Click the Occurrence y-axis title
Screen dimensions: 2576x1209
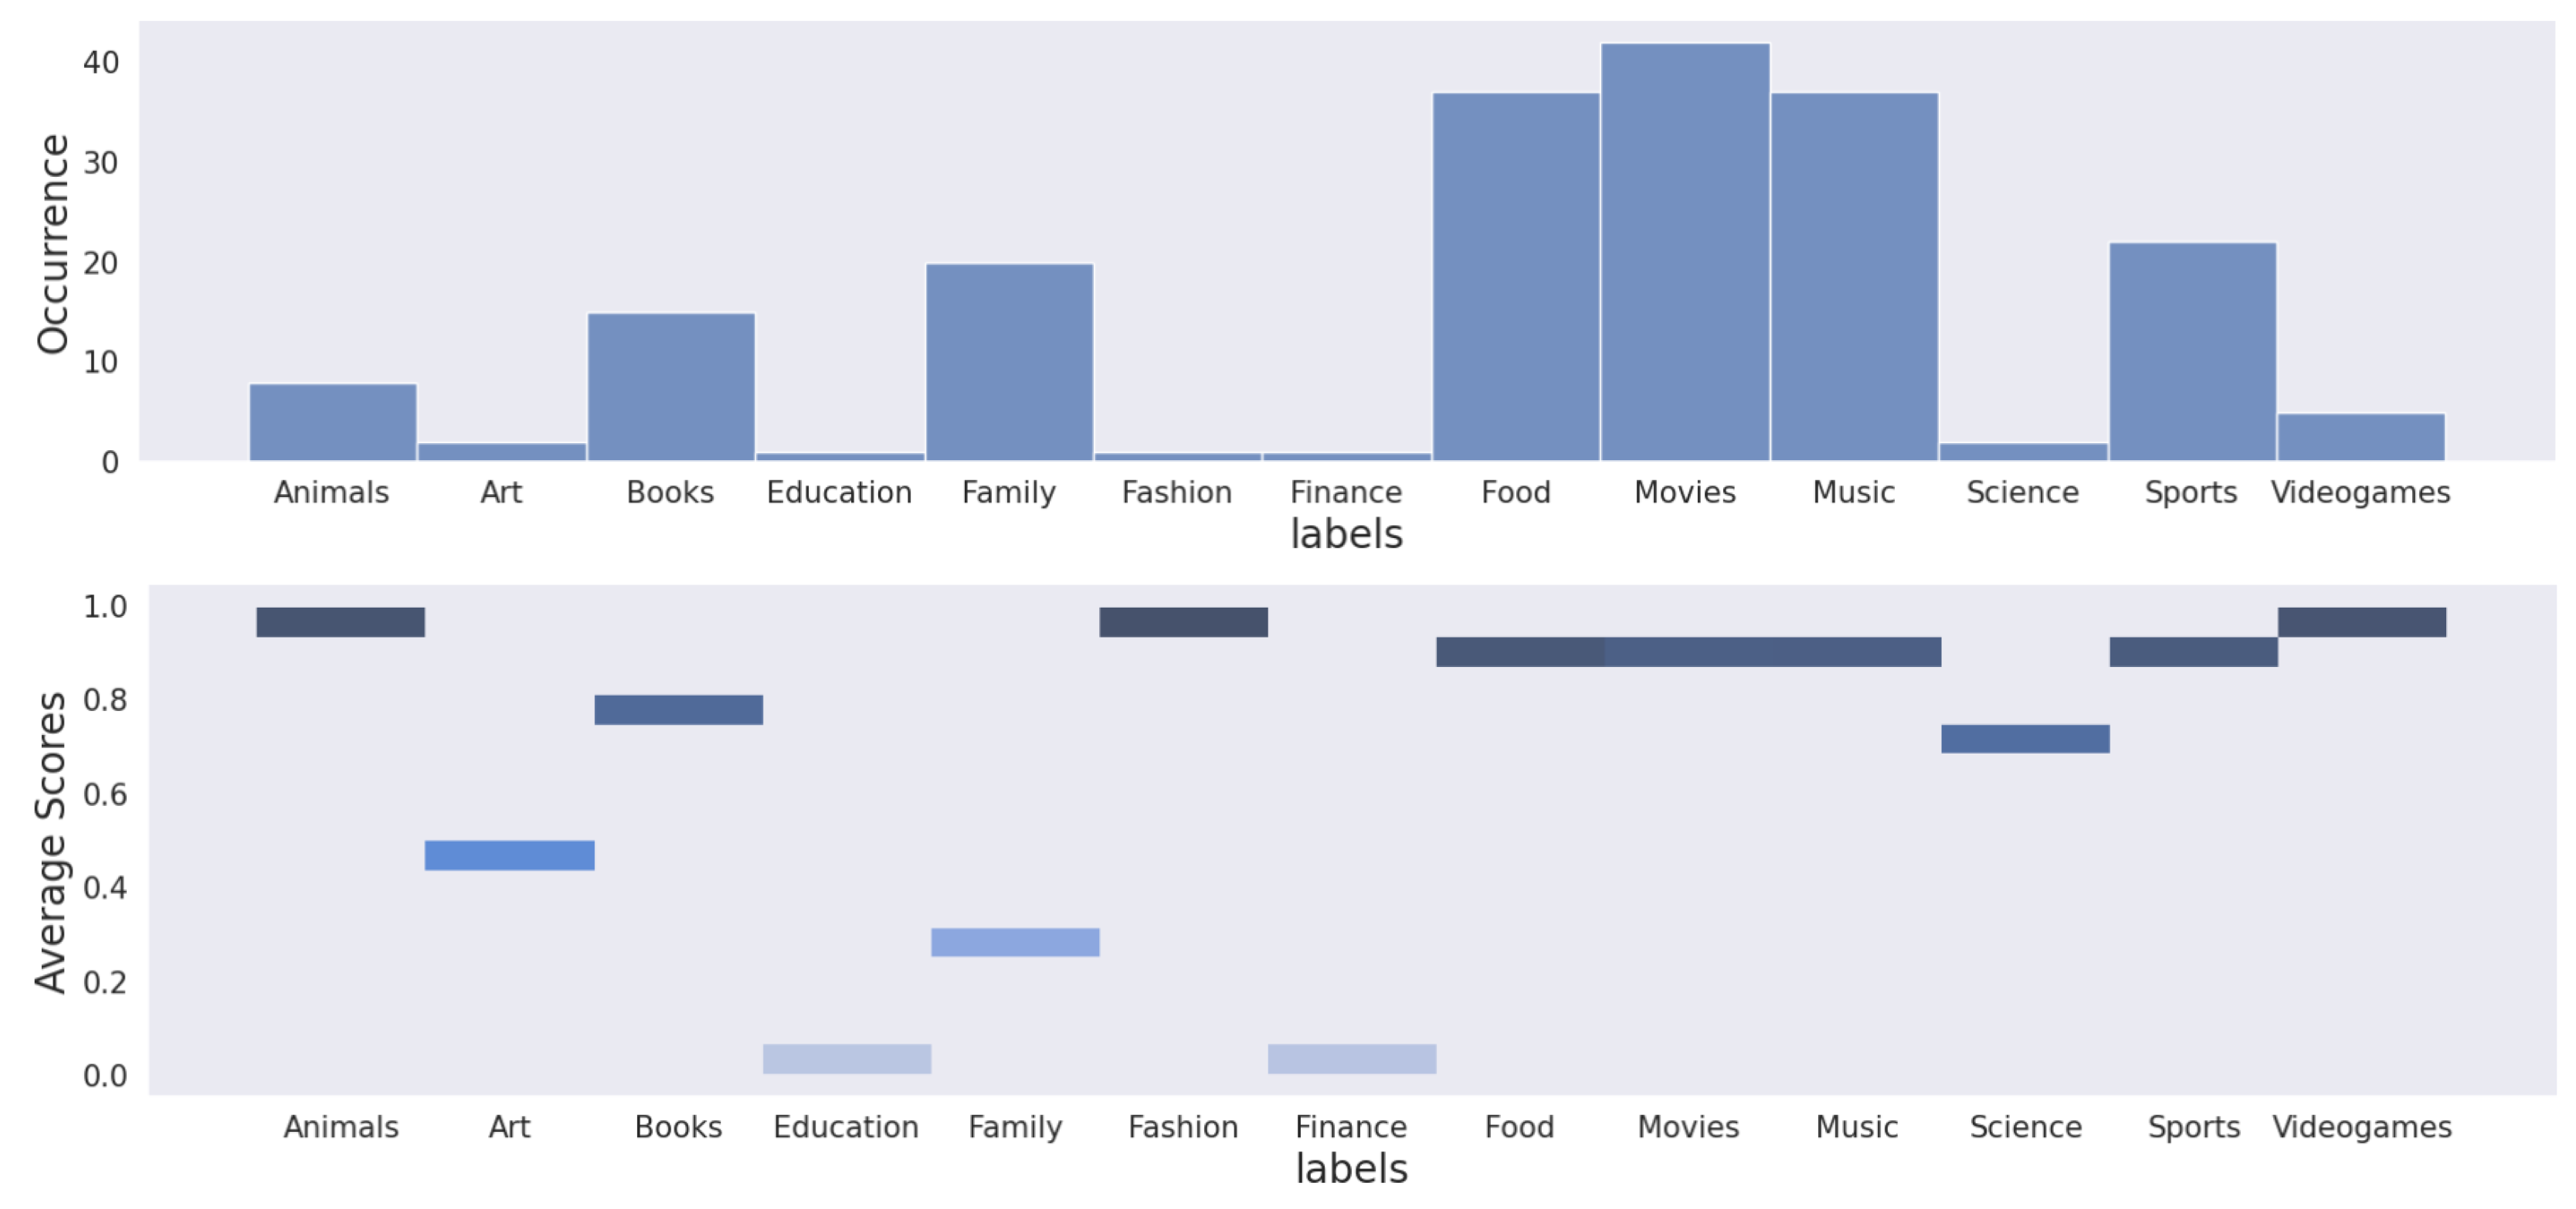click(52, 244)
